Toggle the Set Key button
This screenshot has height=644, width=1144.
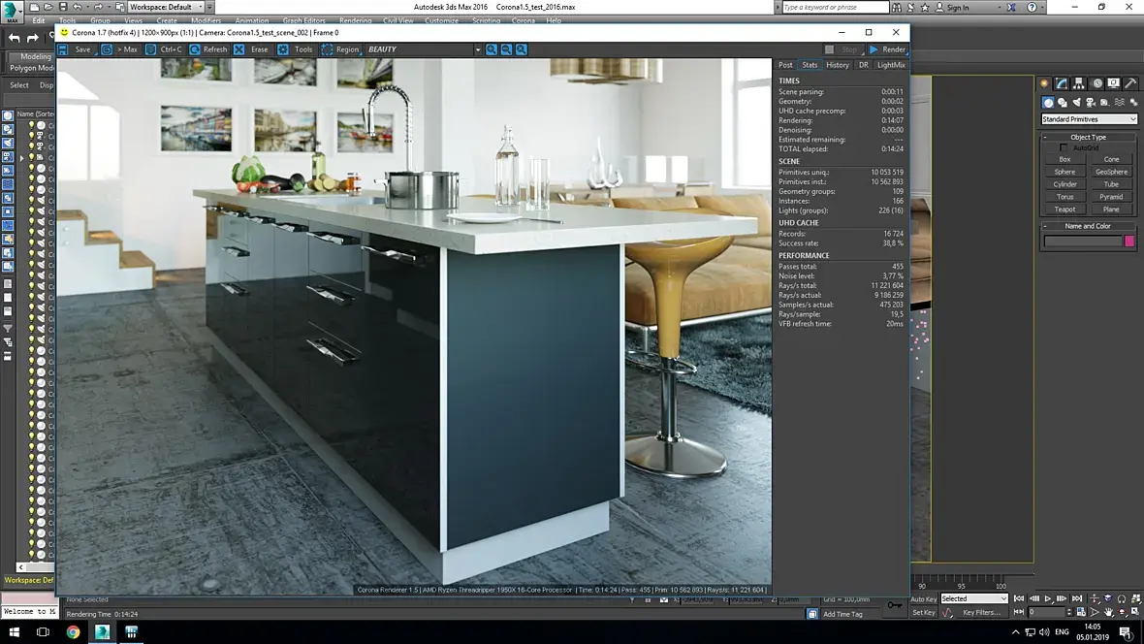924,613
